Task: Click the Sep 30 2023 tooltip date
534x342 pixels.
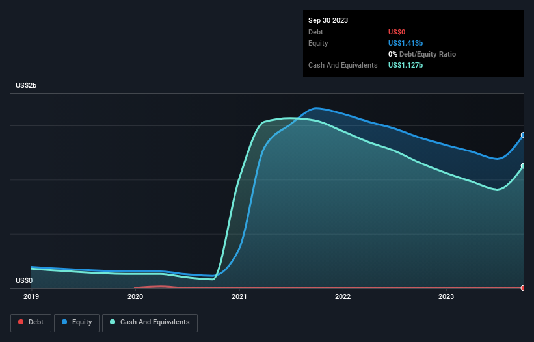Action: click(x=328, y=20)
